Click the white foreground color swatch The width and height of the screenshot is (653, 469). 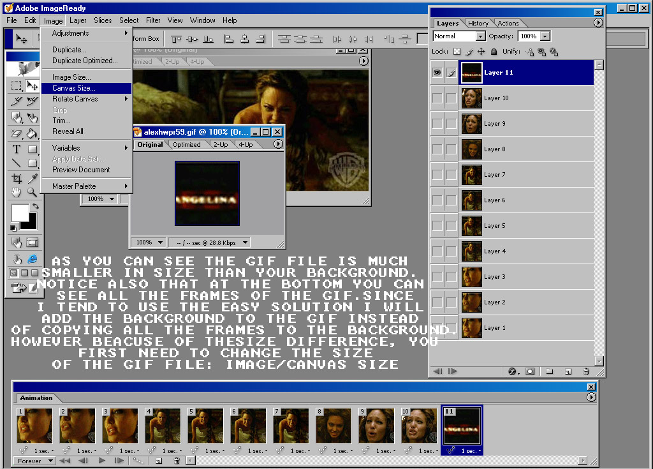(x=20, y=212)
